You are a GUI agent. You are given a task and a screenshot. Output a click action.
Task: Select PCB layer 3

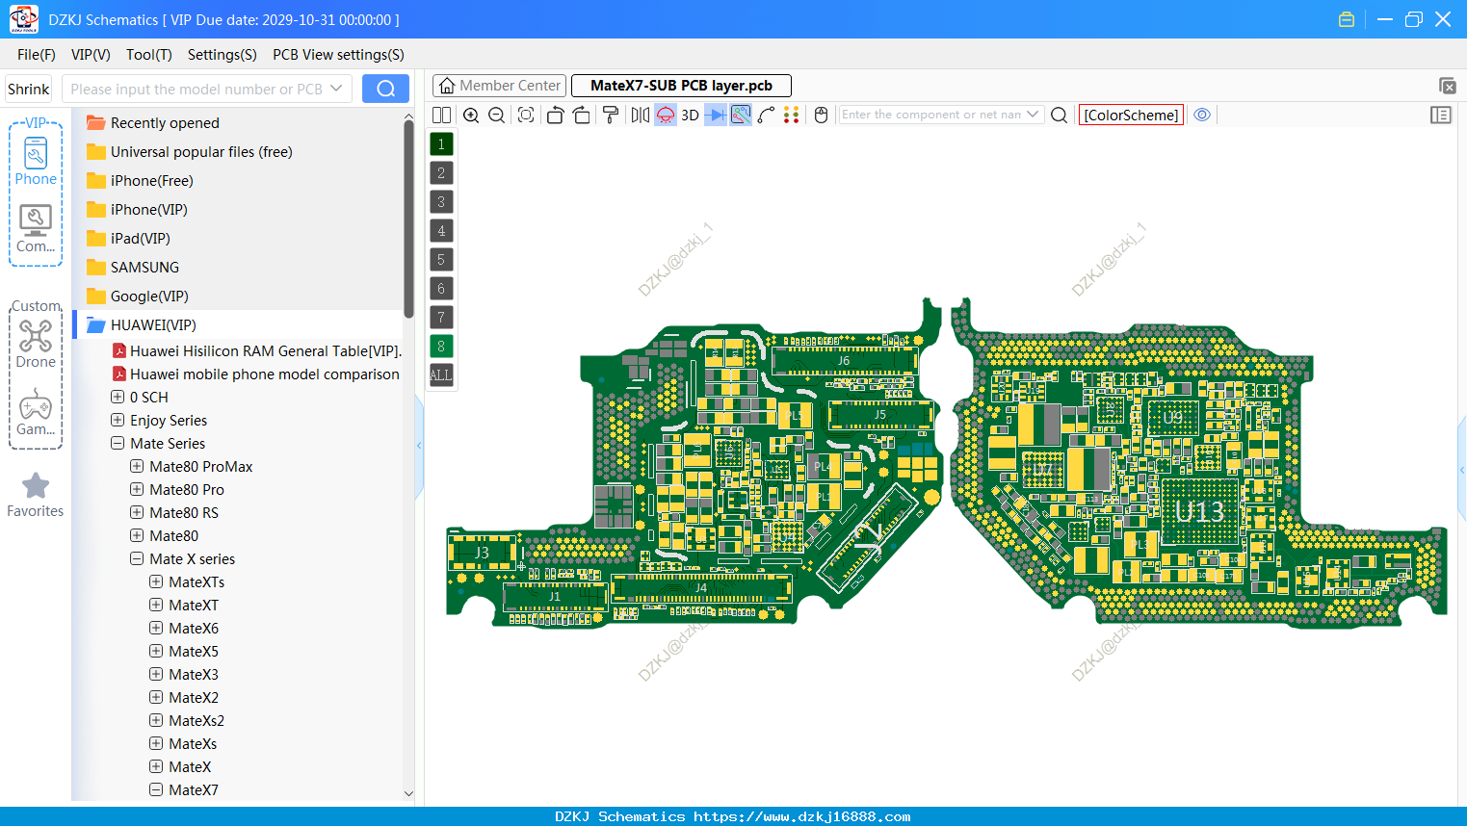[441, 202]
